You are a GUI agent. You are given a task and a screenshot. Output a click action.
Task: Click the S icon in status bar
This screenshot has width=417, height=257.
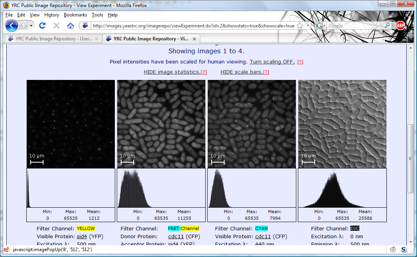[403, 249]
